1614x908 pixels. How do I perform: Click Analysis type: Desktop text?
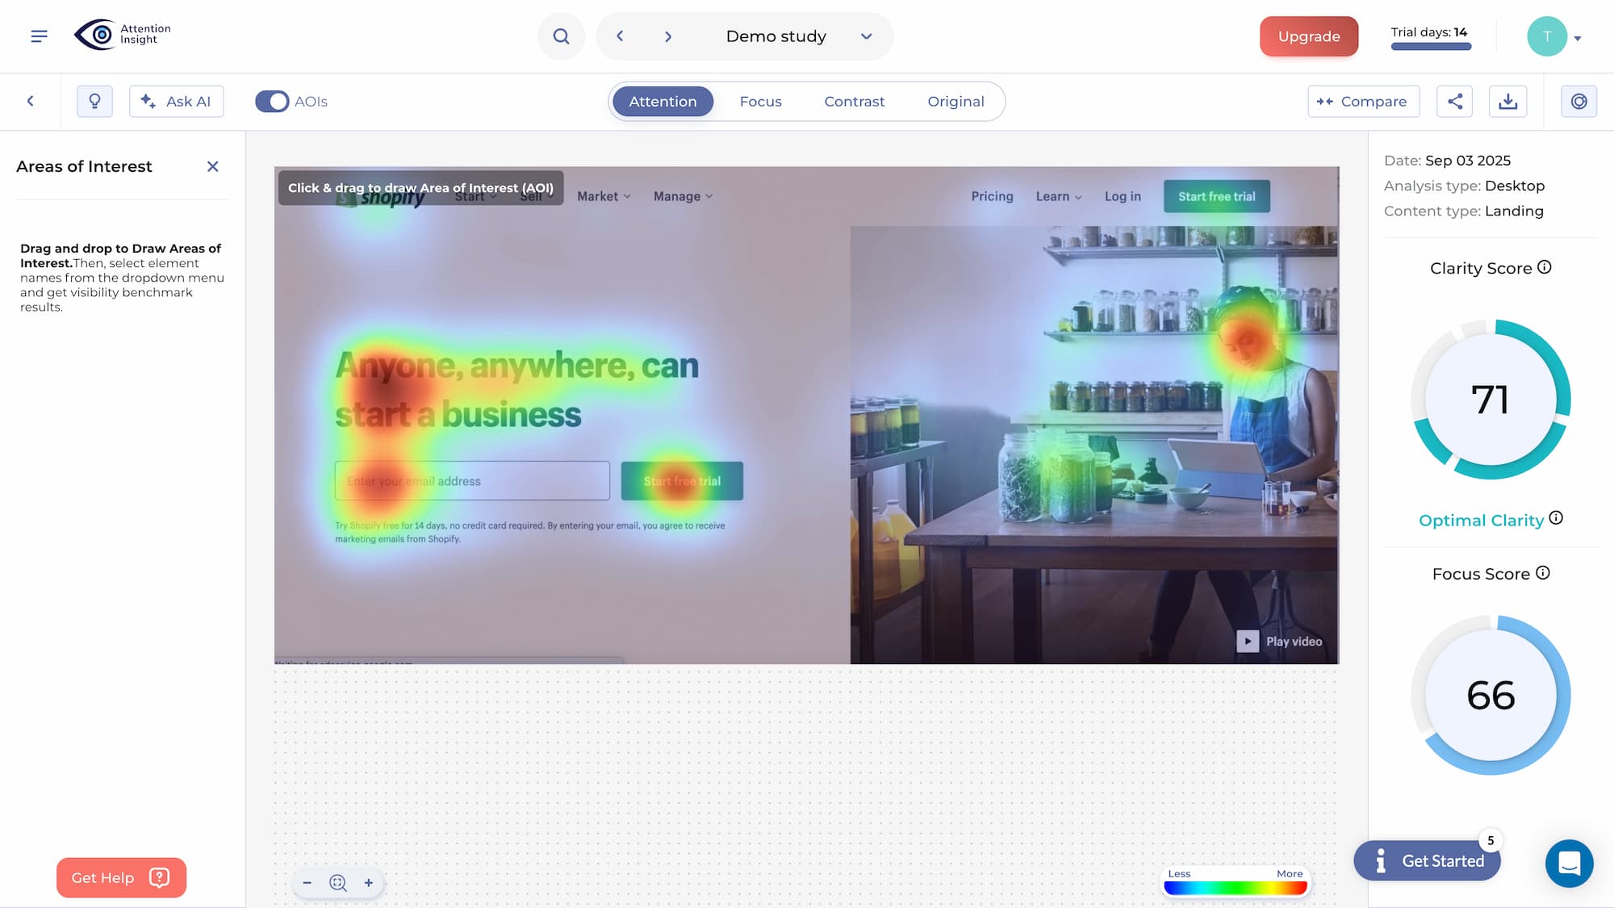tap(1464, 186)
